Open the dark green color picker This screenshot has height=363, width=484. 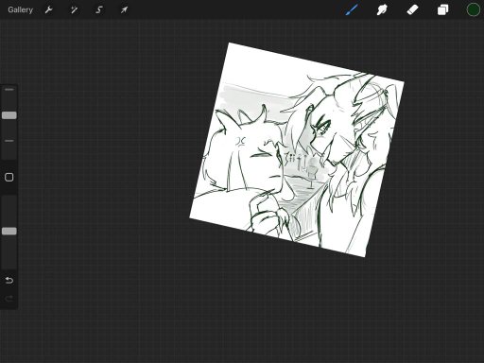click(x=473, y=9)
